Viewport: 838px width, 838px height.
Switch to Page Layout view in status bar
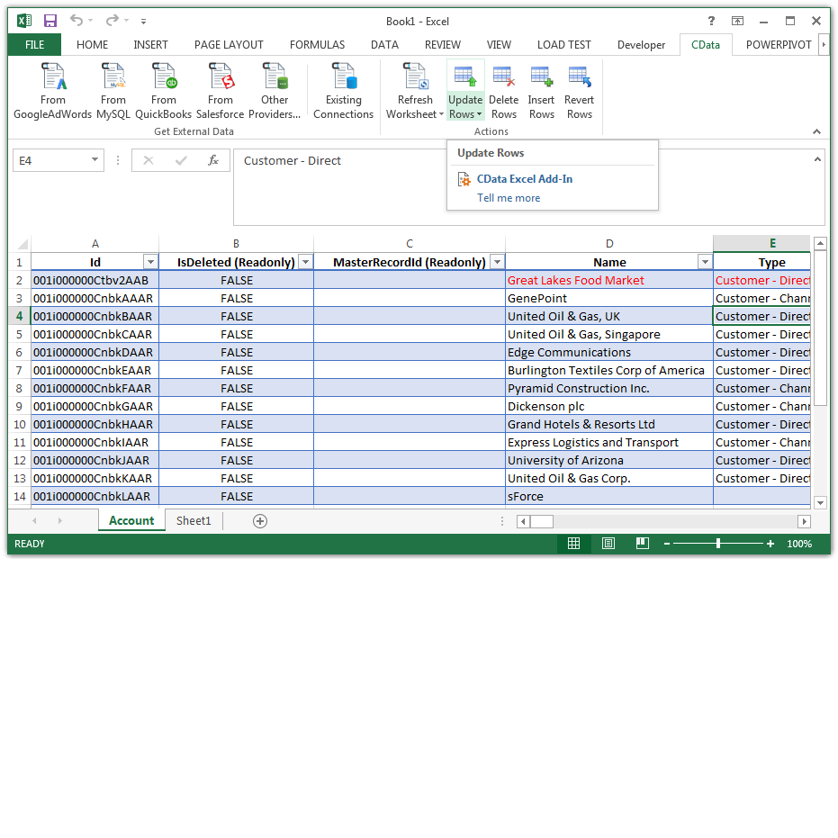pos(608,544)
